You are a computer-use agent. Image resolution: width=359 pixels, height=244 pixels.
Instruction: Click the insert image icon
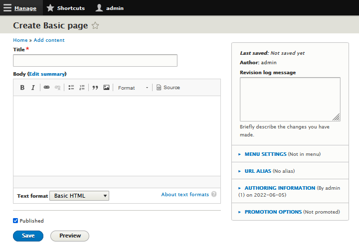[x=106, y=88]
